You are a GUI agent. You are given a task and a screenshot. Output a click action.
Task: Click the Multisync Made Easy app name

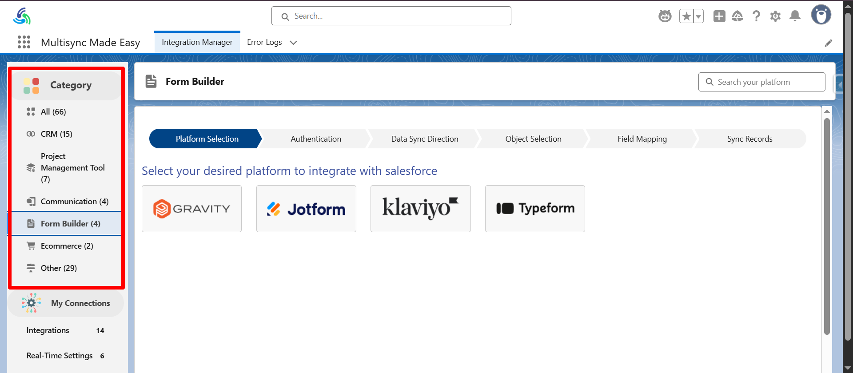pos(91,43)
